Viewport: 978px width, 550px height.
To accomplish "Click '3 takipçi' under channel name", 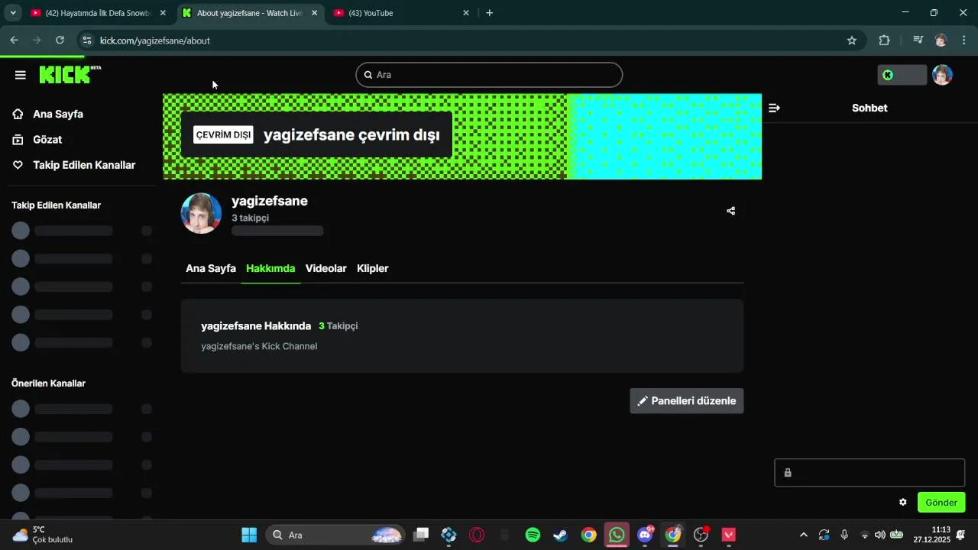I will pyautogui.click(x=251, y=218).
